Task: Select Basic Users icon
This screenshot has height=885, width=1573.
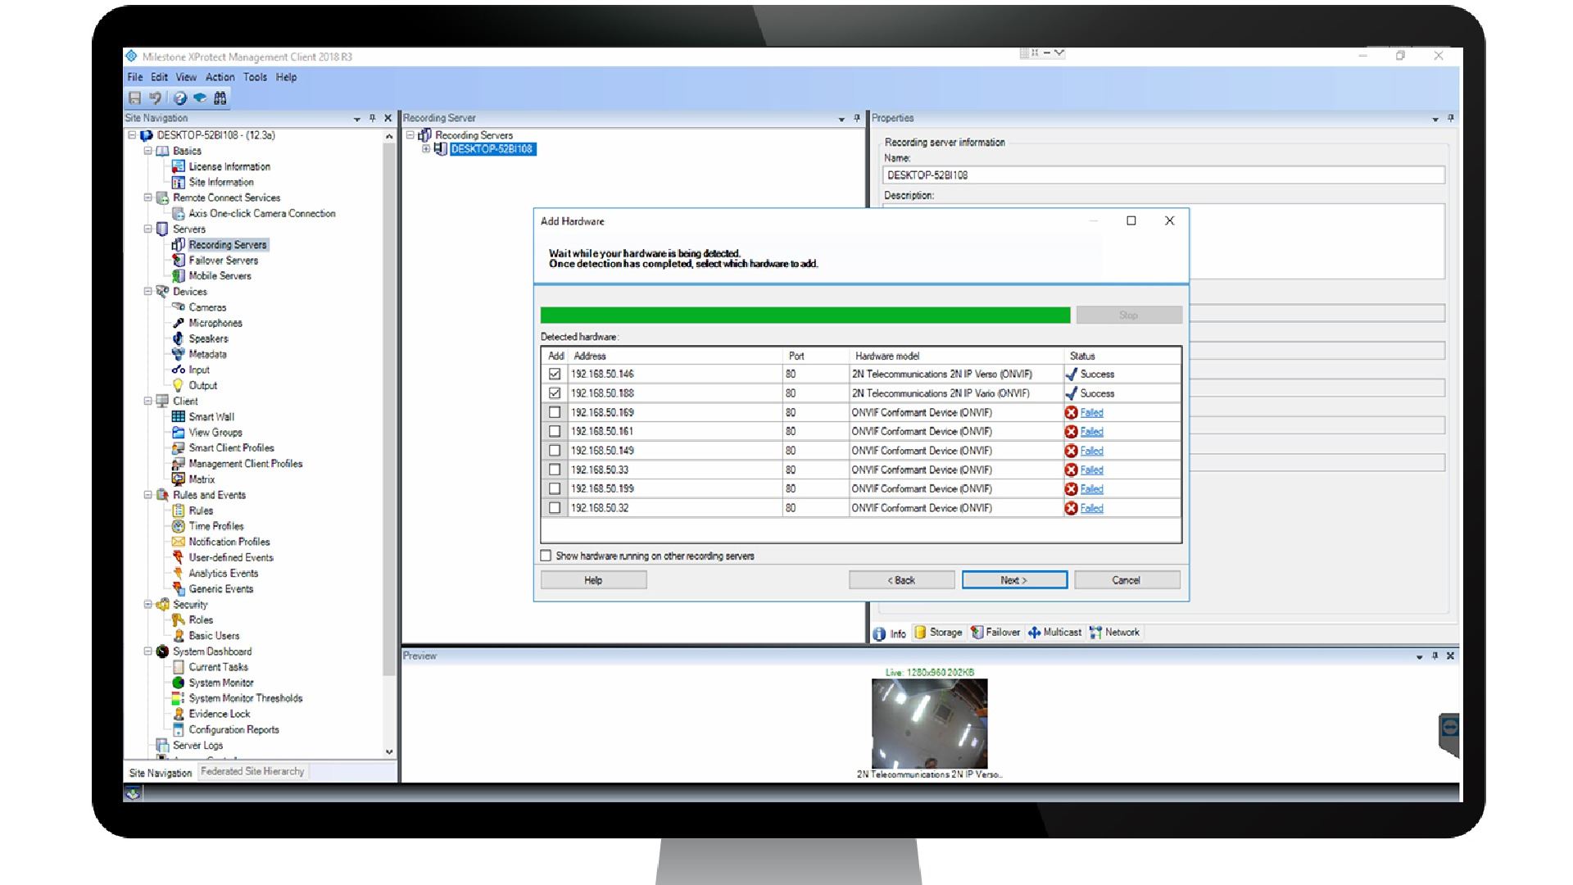Action: (x=178, y=635)
